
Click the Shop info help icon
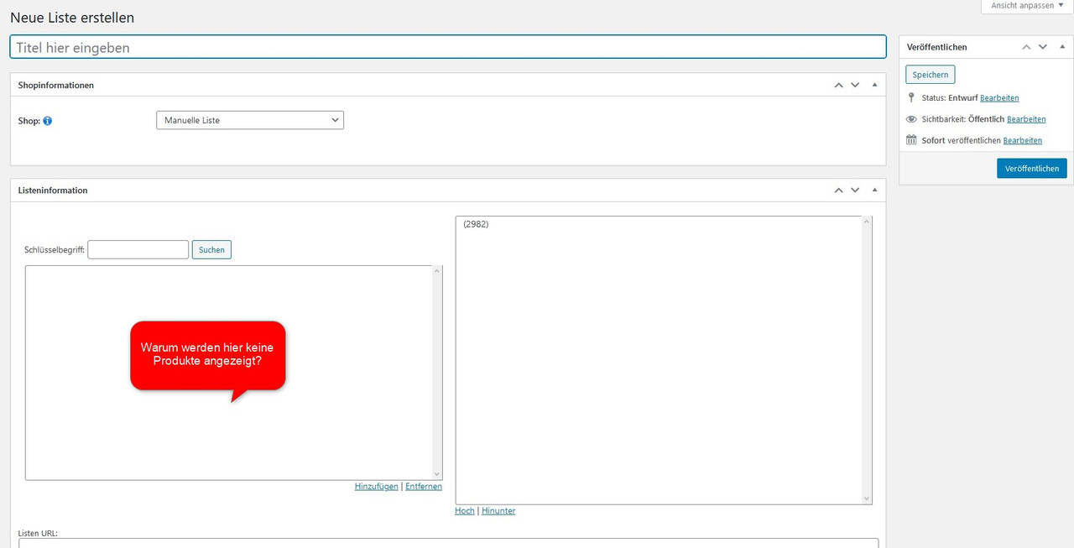(48, 121)
